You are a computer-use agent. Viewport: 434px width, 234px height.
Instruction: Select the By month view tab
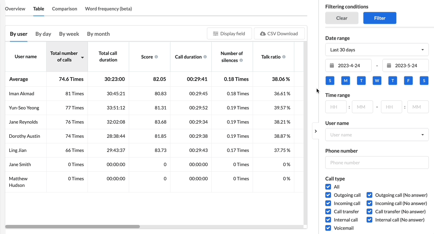click(98, 34)
